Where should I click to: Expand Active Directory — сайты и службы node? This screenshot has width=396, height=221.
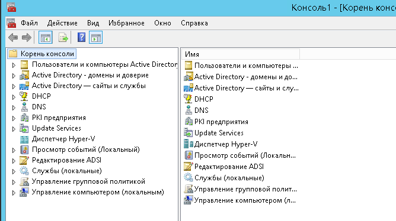tap(14, 86)
